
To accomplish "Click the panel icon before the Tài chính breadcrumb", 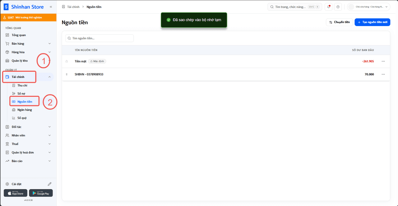I will pos(63,7).
